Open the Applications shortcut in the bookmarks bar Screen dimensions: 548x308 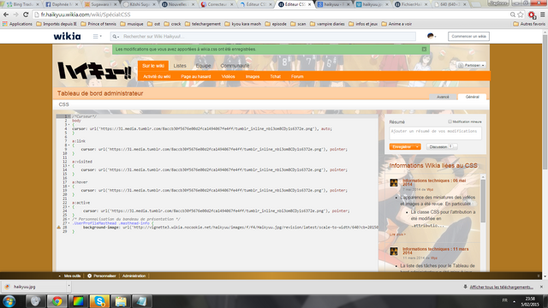point(17,24)
